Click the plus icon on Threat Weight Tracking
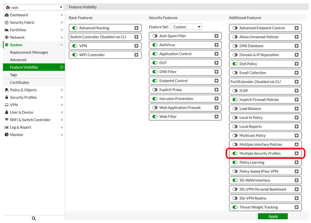The height and width of the screenshot is (223, 311). [x=297, y=208]
